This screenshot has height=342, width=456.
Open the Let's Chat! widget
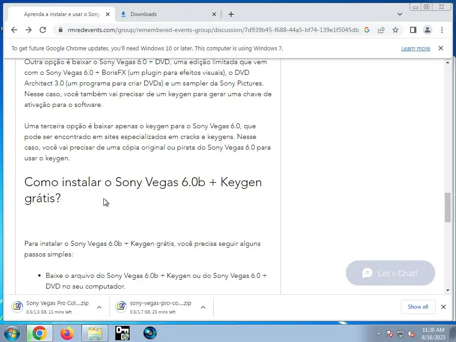(x=390, y=273)
